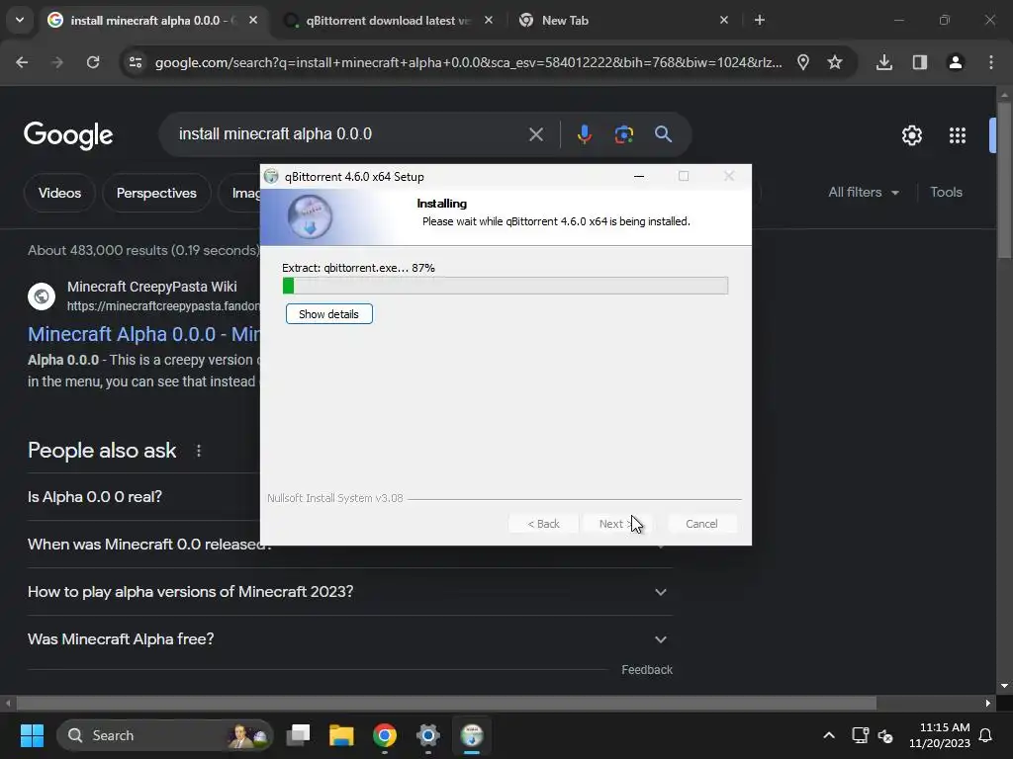This screenshot has height=759, width=1013.
Task: Click the magnifier search icon
Action: coord(664,134)
